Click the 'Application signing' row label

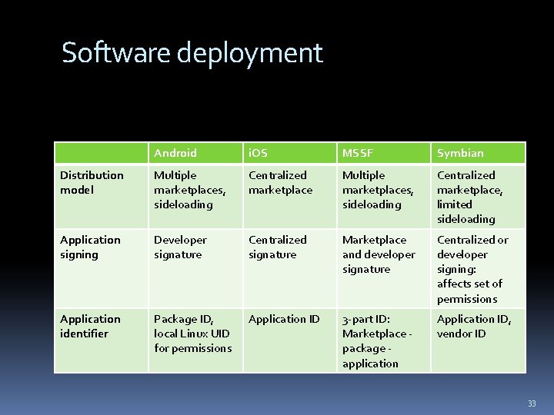(102, 268)
